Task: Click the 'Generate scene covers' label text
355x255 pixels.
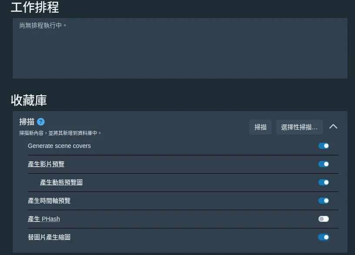Action: tap(59, 146)
